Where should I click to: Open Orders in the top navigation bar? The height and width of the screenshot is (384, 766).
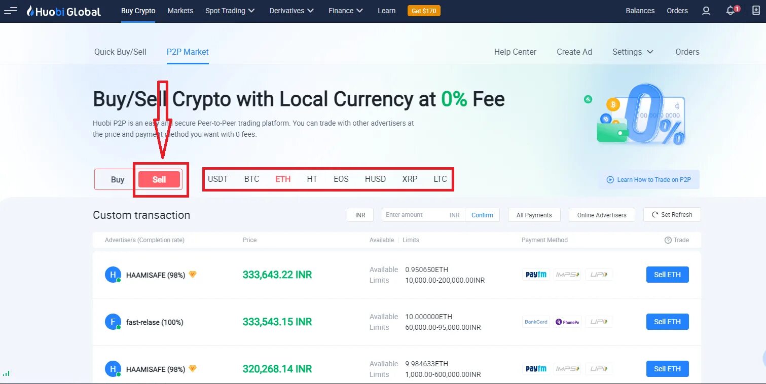tap(677, 11)
